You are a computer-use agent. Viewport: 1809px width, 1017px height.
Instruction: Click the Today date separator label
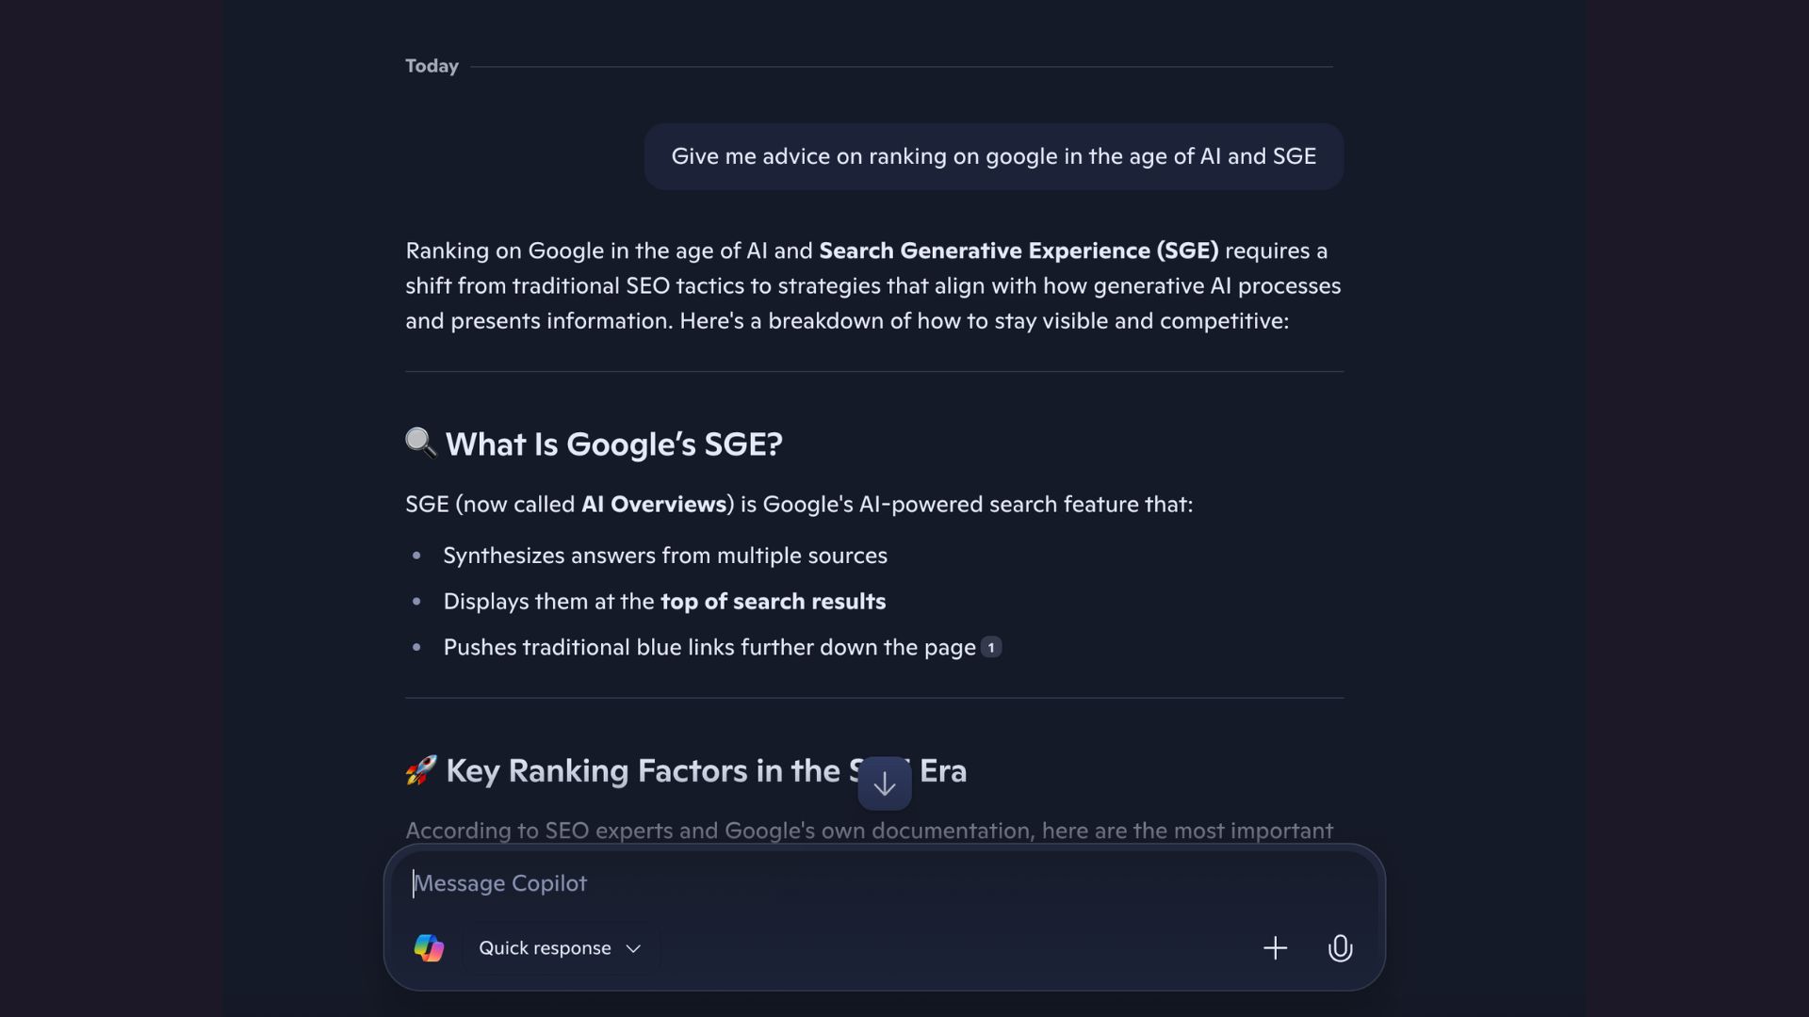[432, 66]
